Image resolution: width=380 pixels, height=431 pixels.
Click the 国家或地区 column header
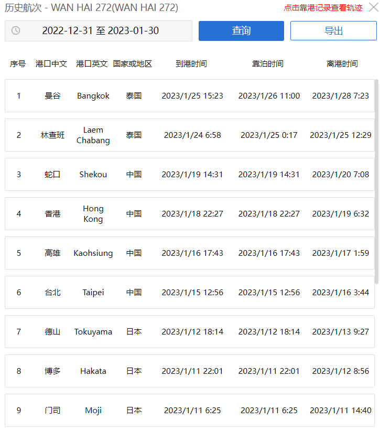(133, 64)
